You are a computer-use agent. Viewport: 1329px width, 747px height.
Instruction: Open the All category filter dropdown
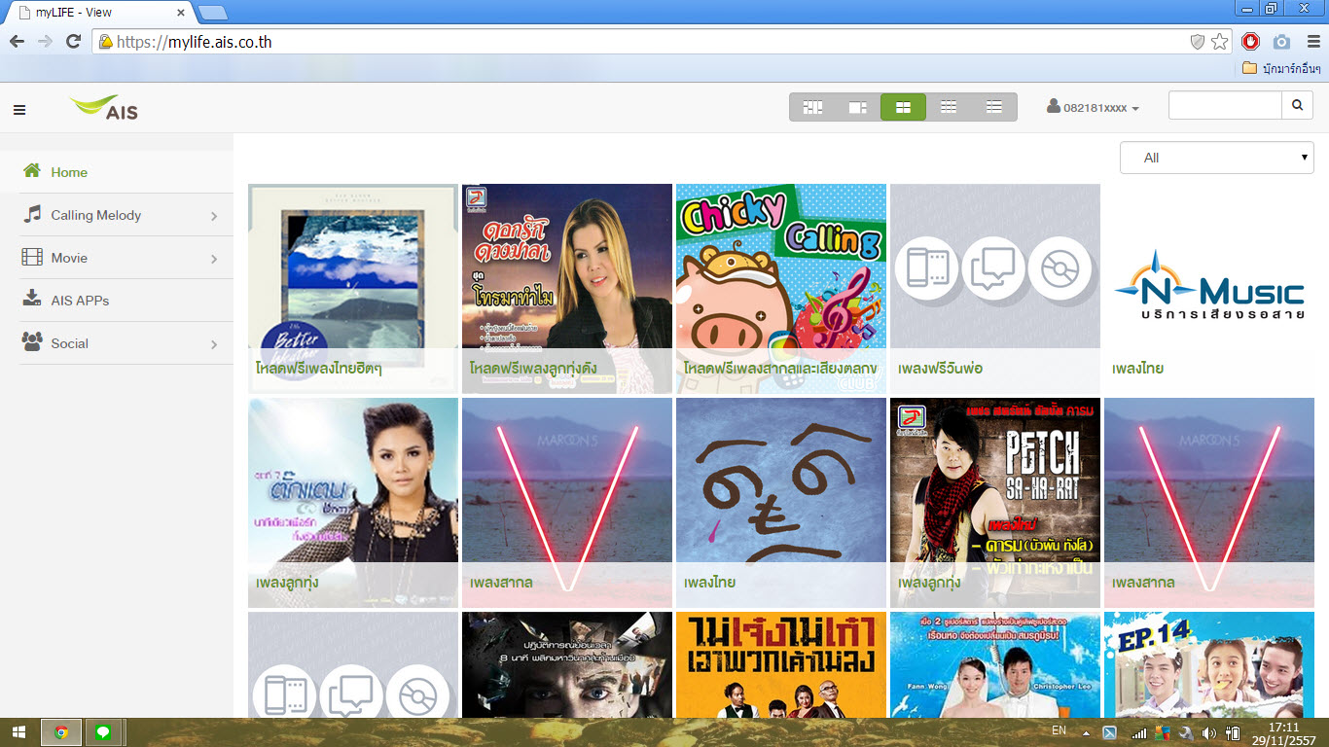tap(1216, 158)
